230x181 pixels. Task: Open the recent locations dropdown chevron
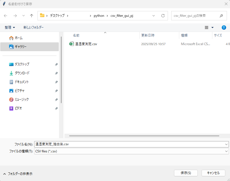click(23, 16)
